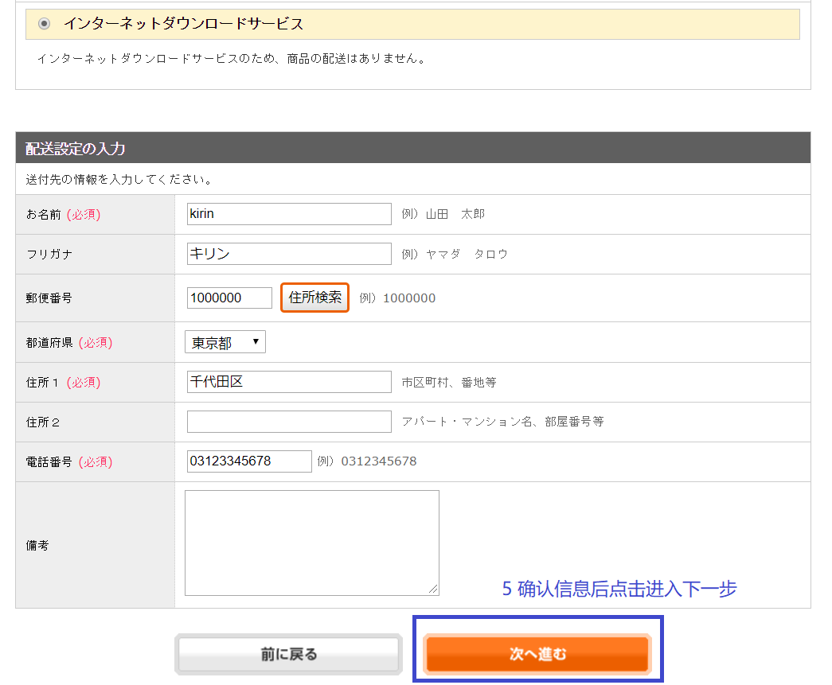Click the 配送設定の入力 section header

[76, 149]
